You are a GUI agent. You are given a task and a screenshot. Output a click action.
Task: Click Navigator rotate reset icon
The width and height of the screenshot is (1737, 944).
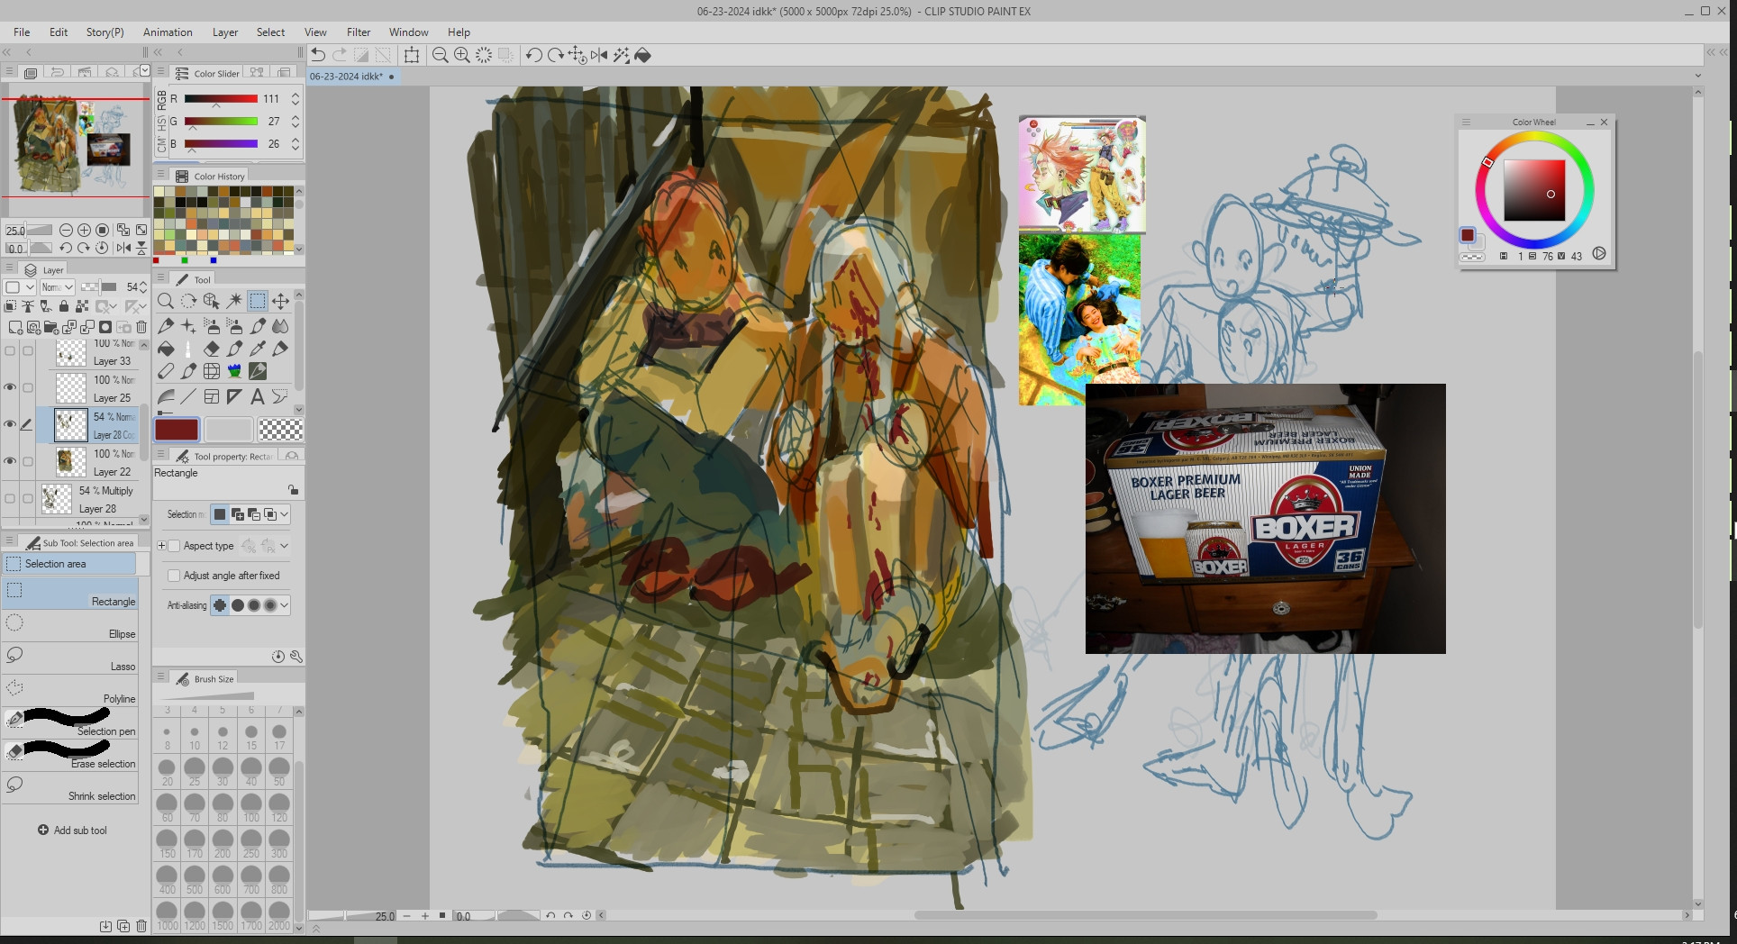(102, 248)
